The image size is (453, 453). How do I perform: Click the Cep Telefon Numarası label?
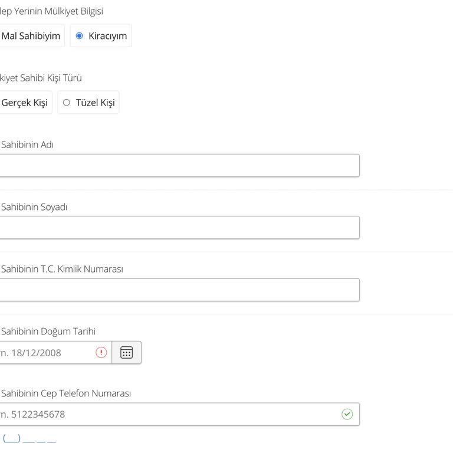[66, 393]
